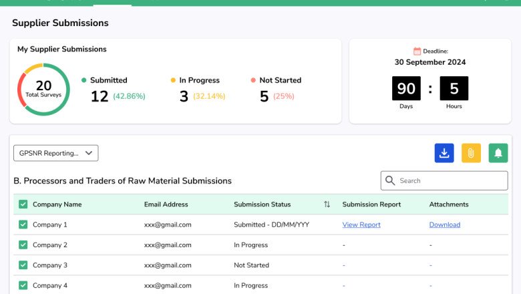Select the Company 2 name cell

pos(50,245)
